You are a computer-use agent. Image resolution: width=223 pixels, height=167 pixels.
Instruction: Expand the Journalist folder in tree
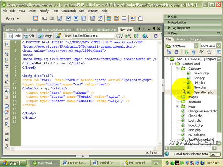coord(177,102)
